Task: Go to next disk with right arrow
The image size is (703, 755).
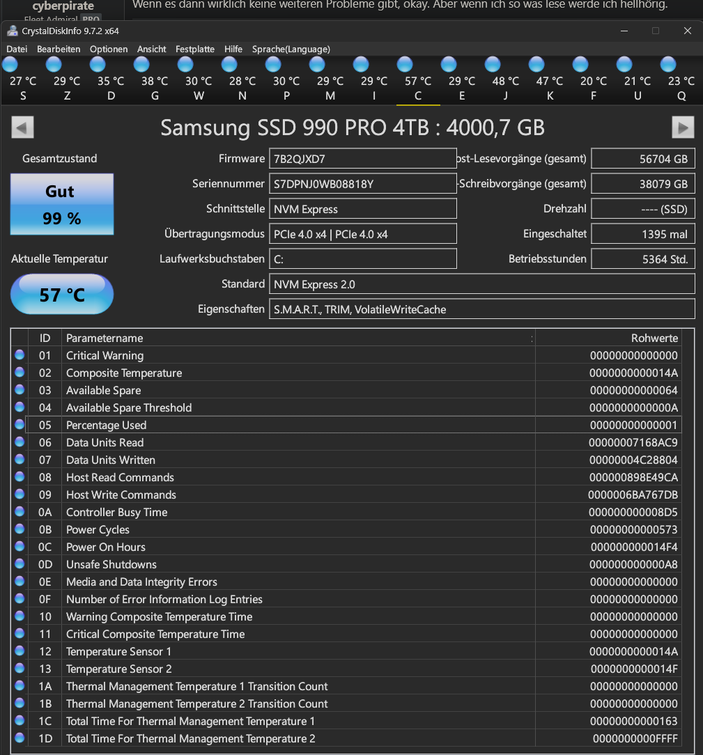Action: [683, 127]
